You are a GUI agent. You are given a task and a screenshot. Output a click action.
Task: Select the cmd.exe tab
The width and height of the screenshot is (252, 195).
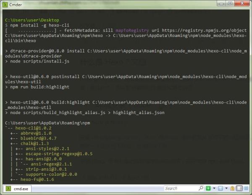pyautogui.click(x=17, y=189)
